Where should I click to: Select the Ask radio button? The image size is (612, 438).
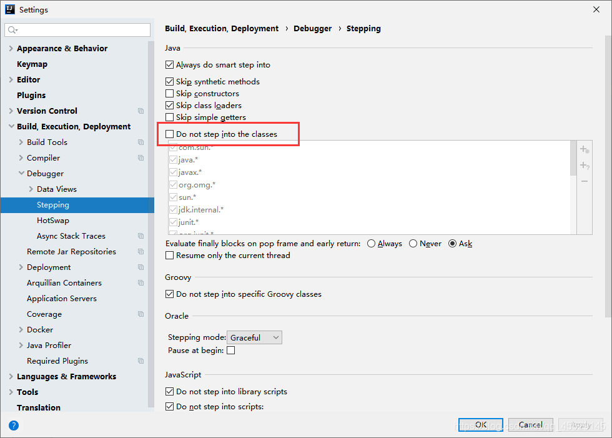452,244
